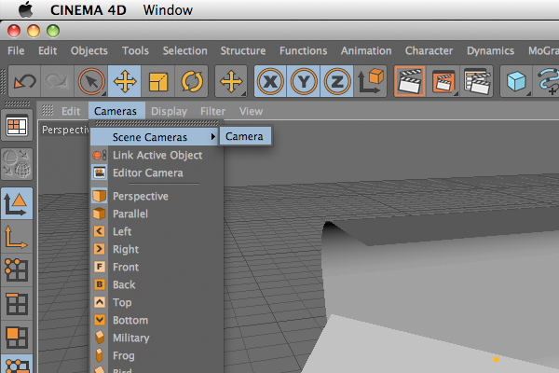The height and width of the screenshot is (373, 559).
Task: Open the Tools menu
Action: pos(135,50)
